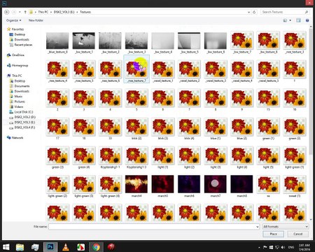The image size is (315, 252).
Task: Click DISK2_VOL3 (E:) in the address path
Action: pos(64,12)
